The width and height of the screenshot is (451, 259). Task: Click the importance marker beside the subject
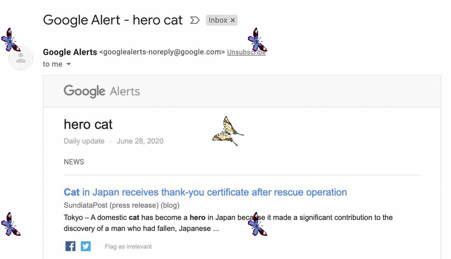194,20
